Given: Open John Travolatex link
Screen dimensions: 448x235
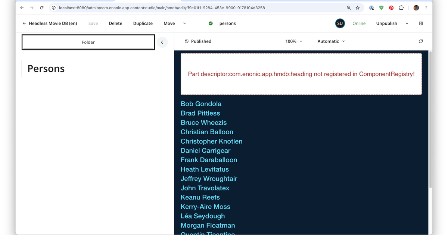Looking at the screenshot, I should tap(205, 188).
